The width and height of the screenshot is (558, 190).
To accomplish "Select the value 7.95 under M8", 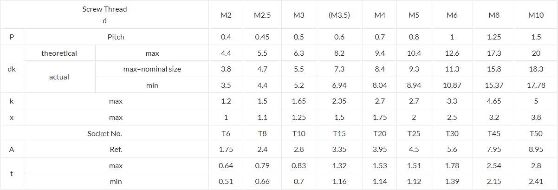I will coord(494,150).
